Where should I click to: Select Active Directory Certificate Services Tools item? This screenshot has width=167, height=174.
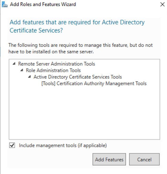77,77
